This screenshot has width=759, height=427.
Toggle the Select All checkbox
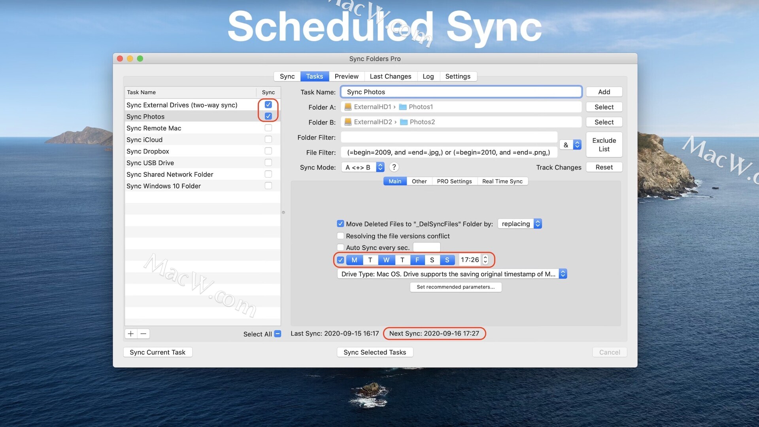tap(278, 334)
